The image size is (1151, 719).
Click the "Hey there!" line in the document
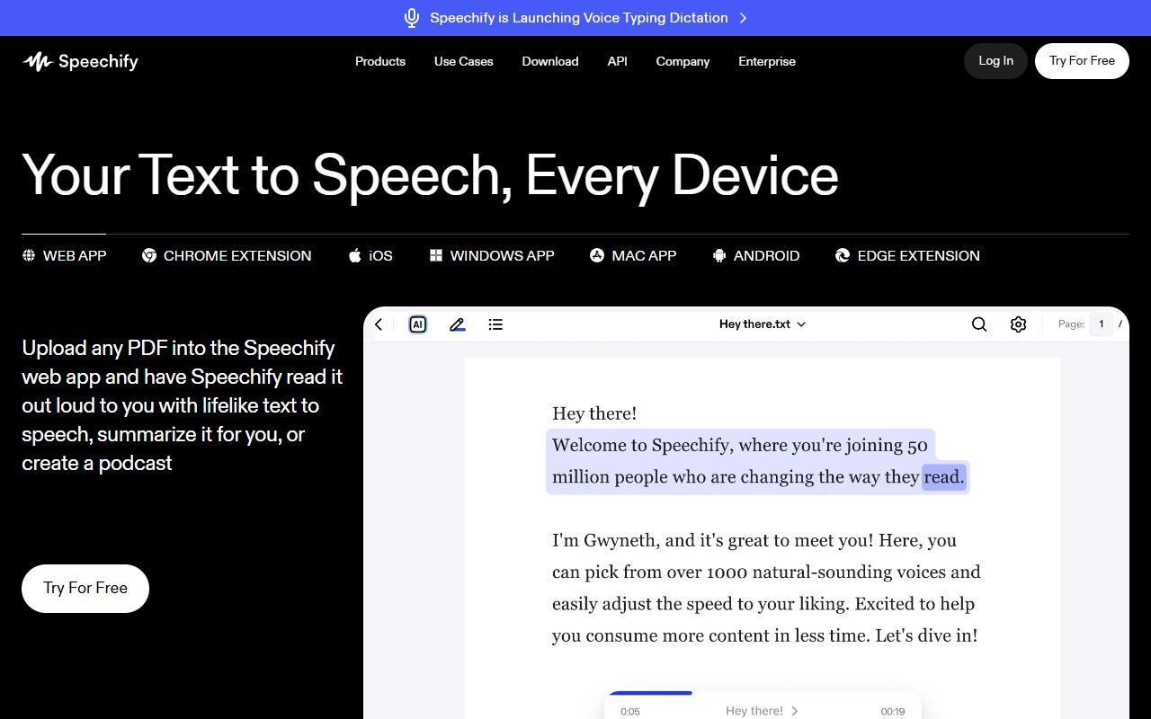[594, 413]
